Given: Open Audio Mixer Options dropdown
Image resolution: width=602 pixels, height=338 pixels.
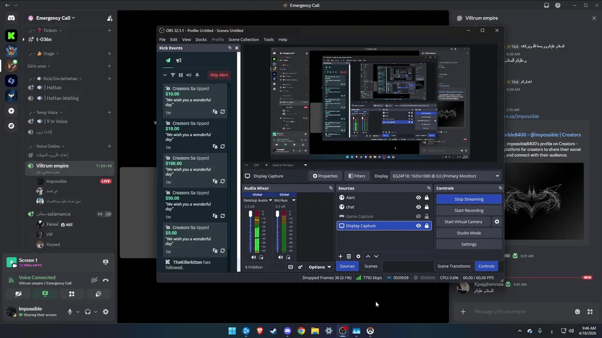Looking at the screenshot, I should pos(320,267).
